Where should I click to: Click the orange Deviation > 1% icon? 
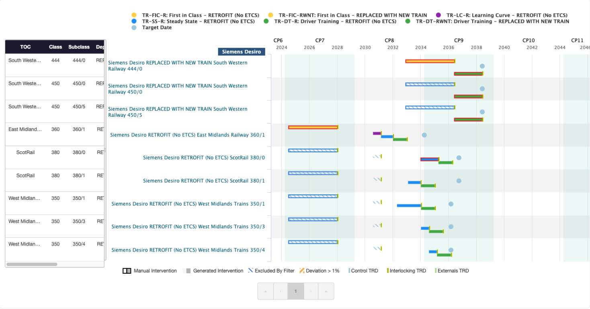[x=301, y=271]
